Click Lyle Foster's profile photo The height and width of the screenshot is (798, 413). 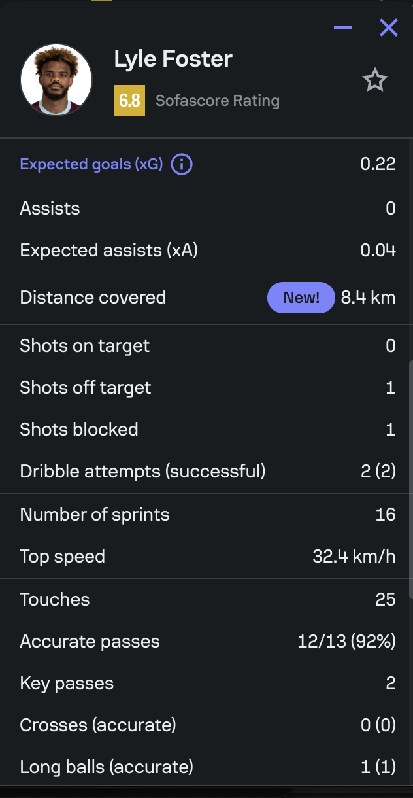(x=56, y=80)
